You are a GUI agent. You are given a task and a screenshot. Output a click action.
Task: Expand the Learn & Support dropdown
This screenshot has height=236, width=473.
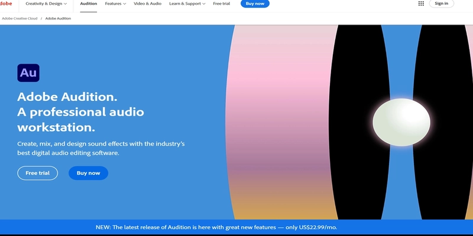tap(187, 4)
